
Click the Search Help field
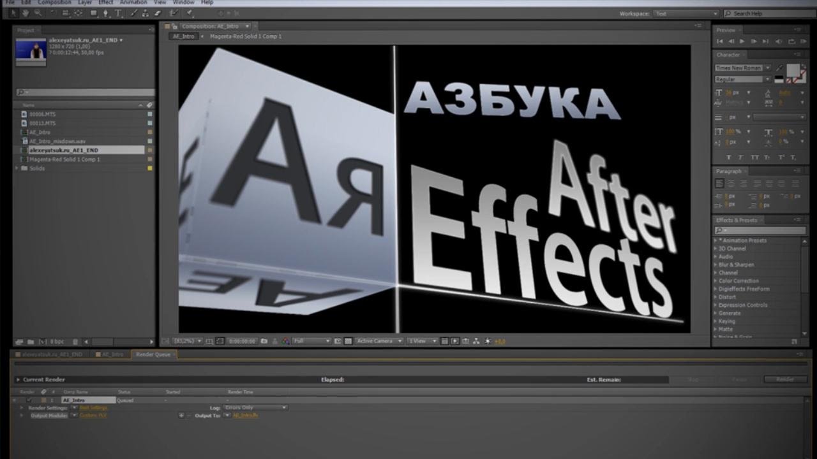(768, 13)
